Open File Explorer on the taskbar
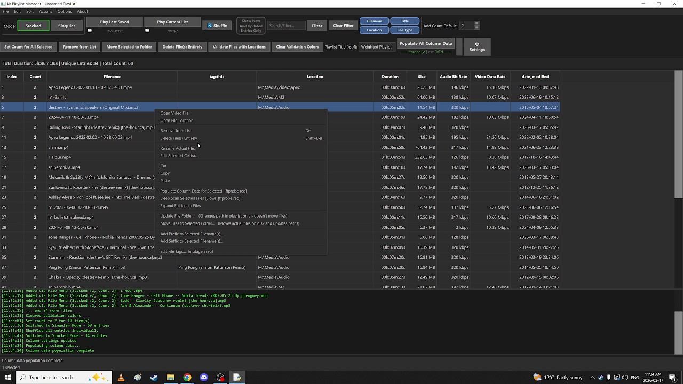This screenshot has width=683, height=384. click(171, 377)
